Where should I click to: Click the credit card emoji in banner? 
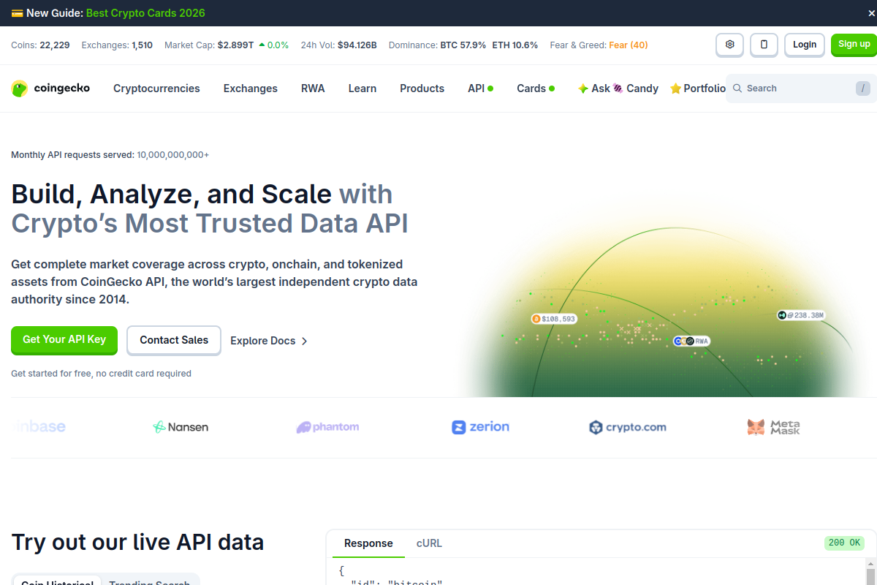pos(17,13)
